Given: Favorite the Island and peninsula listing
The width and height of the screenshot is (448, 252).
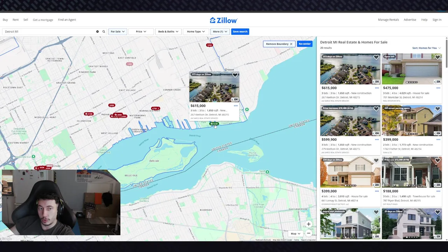Looking at the screenshot, I should [x=376, y=212].
